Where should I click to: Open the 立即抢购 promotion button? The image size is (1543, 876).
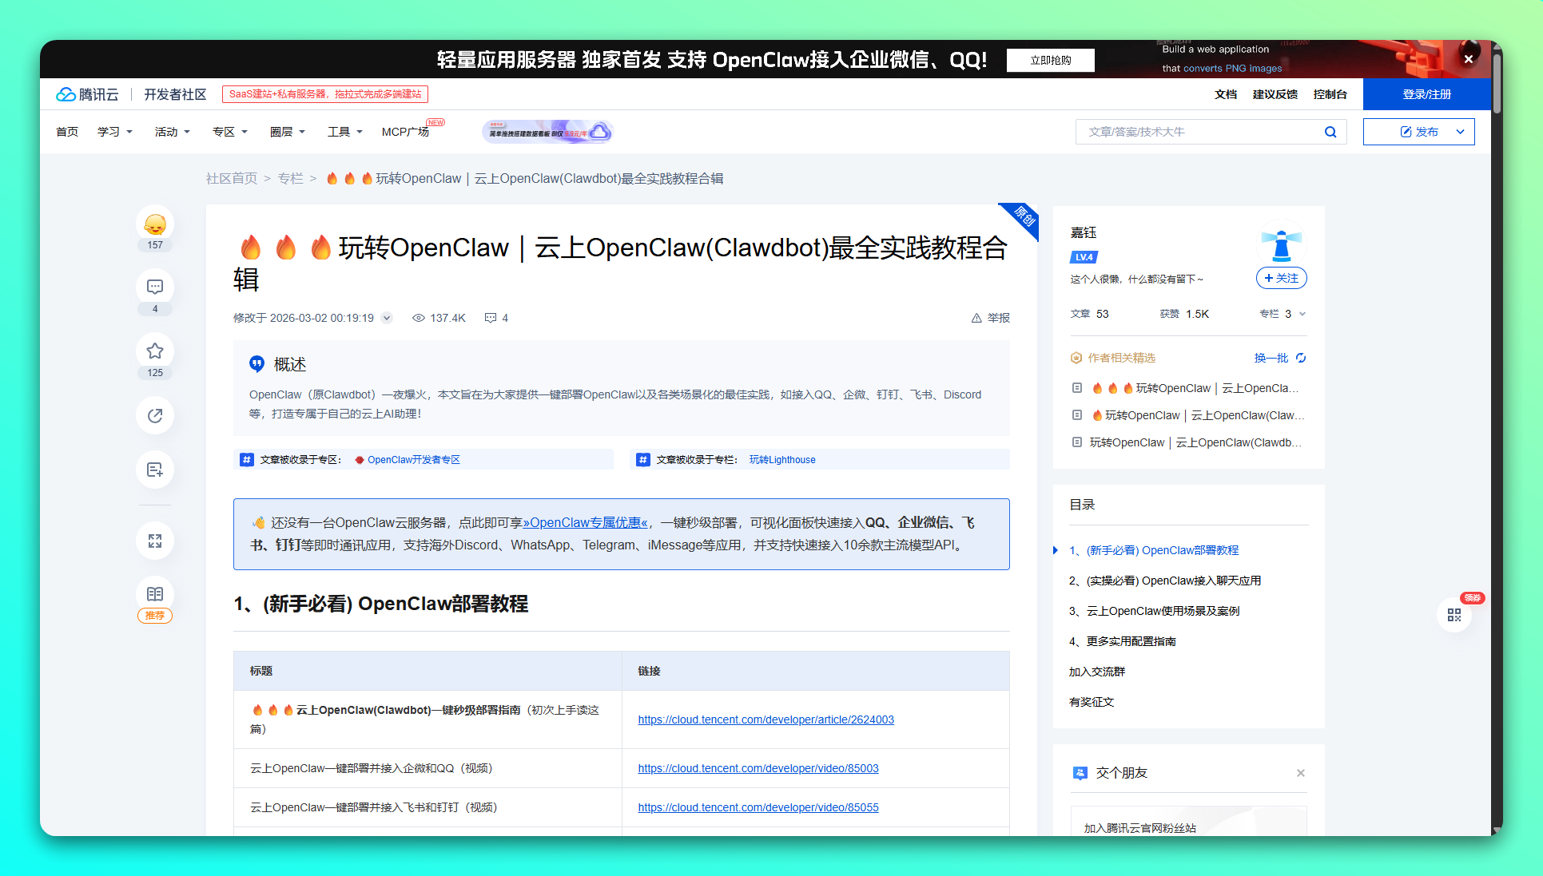click(1050, 60)
